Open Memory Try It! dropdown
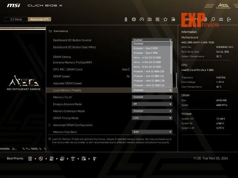The image size is (238, 178). coord(152,97)
